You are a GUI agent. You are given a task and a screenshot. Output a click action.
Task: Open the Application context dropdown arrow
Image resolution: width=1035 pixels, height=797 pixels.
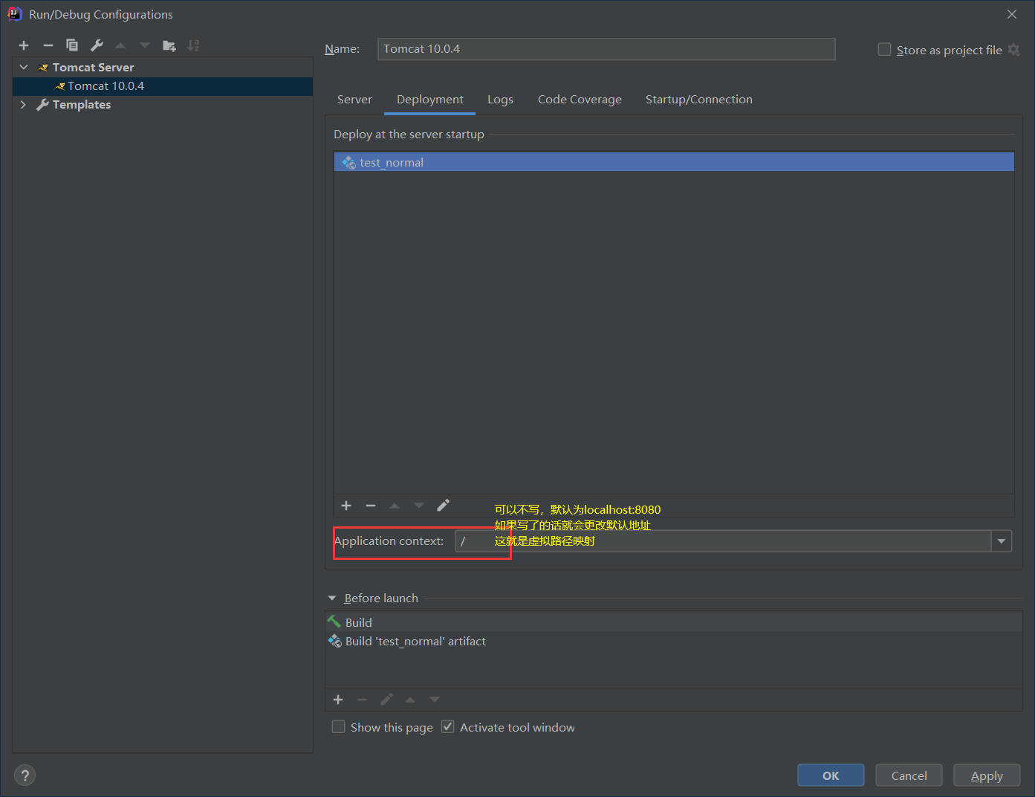[x=1002, y=541]
